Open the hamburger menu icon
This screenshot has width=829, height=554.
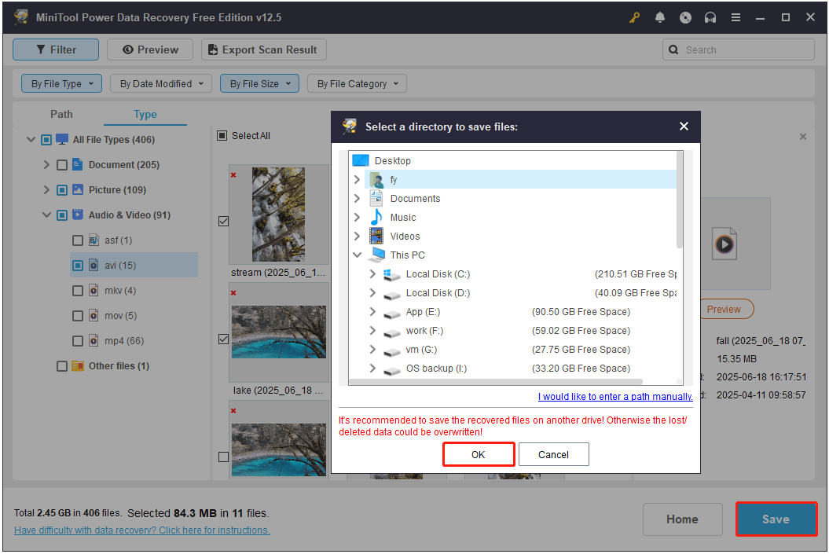735,17
